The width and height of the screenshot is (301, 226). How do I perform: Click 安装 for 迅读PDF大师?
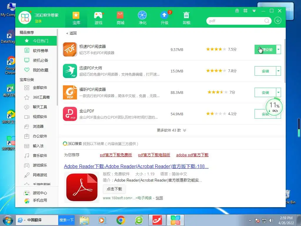click(265, 71)
